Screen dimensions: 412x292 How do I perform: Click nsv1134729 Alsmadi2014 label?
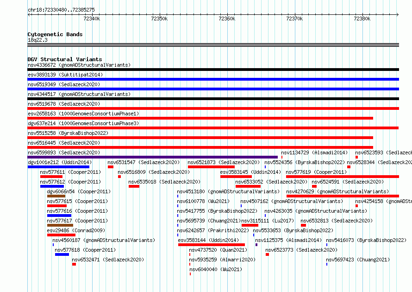click(x=314, y=152)
